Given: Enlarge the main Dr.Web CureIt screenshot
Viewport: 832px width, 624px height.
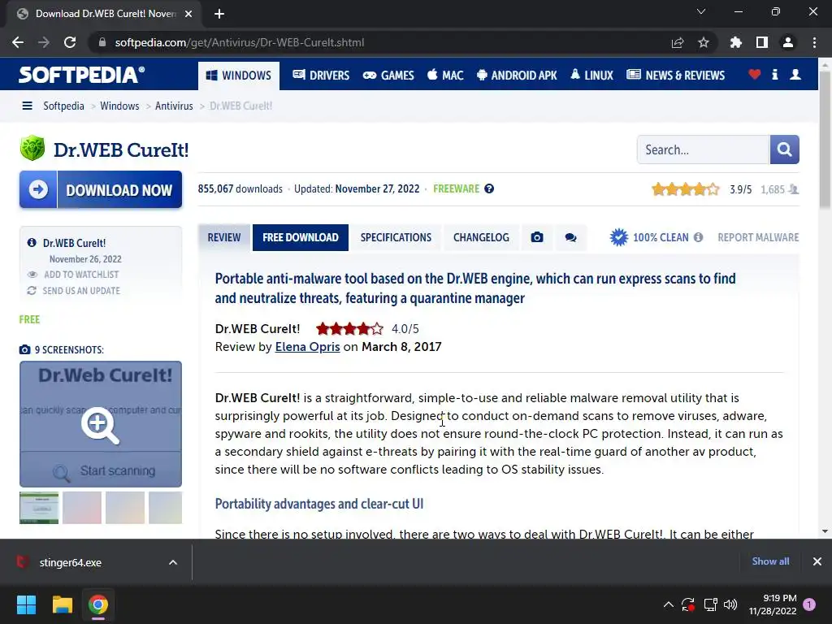Looking at the screenshot, I should [x=101, y=424].
